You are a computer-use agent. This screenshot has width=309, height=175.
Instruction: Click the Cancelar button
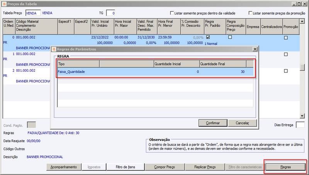coord(243,123)
